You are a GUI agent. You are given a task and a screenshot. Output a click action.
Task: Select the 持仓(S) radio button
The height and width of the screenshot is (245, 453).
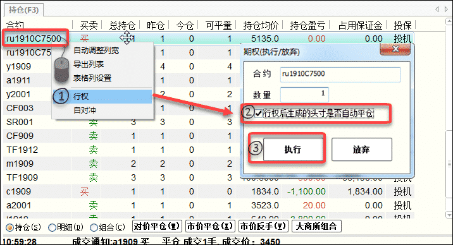click(x=10, y=227)
